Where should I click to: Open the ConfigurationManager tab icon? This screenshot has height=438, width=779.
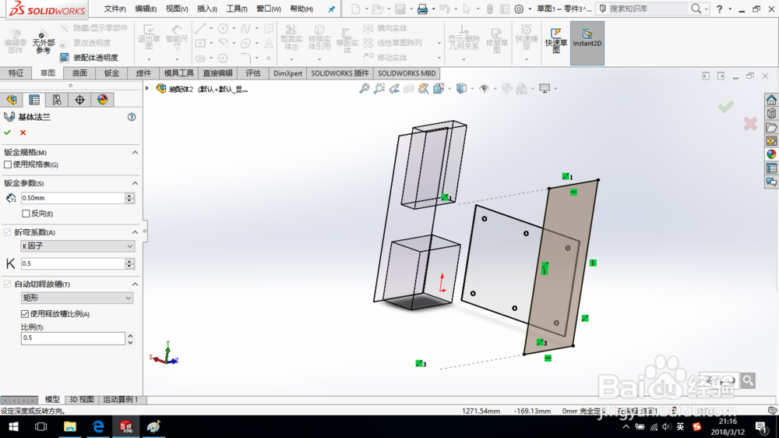pos(57,100)
